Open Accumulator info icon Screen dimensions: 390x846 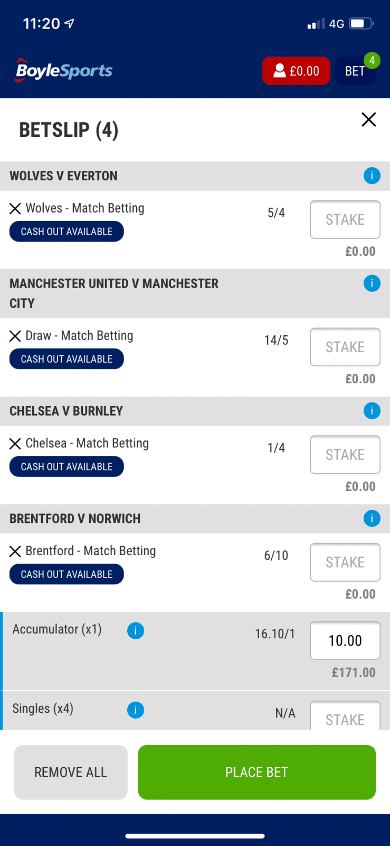click(x=136, y=630)
